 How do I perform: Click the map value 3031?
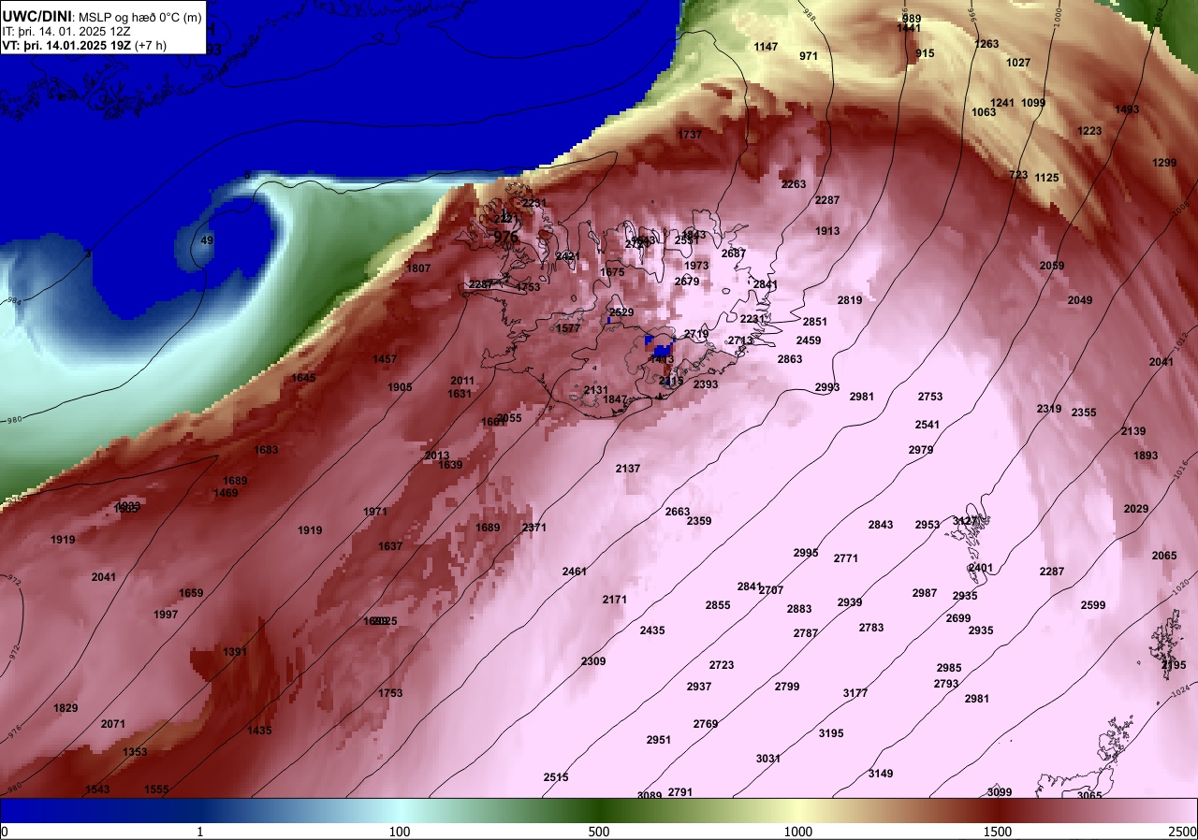768,759
